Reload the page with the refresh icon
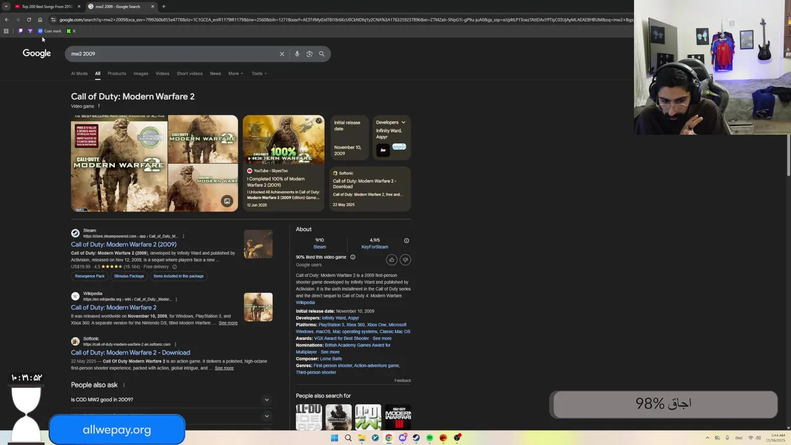 pyautogui.click(x=28, y=20)
